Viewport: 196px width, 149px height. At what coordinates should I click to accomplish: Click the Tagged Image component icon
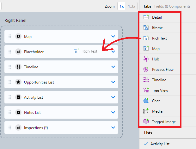point(146,122)
